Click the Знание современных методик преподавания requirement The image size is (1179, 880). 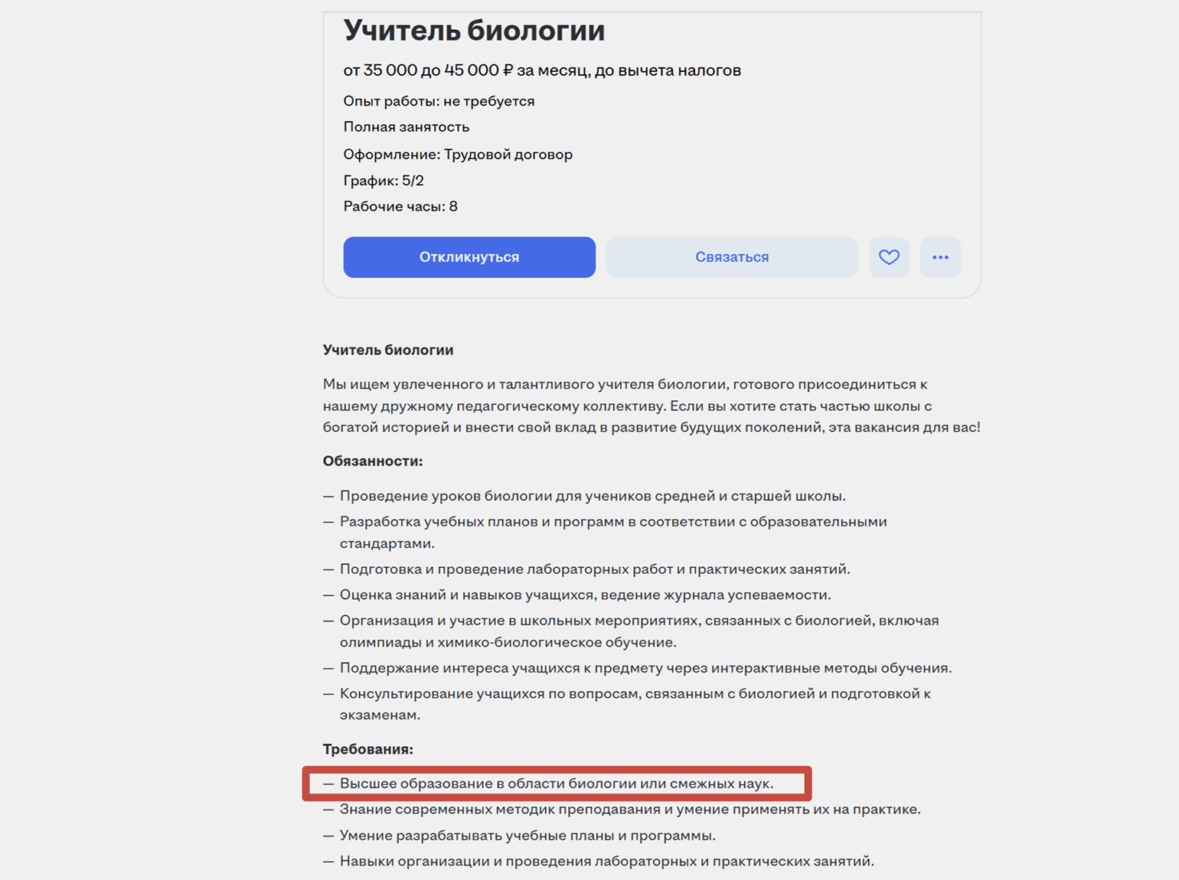click(x=629, y=810)
